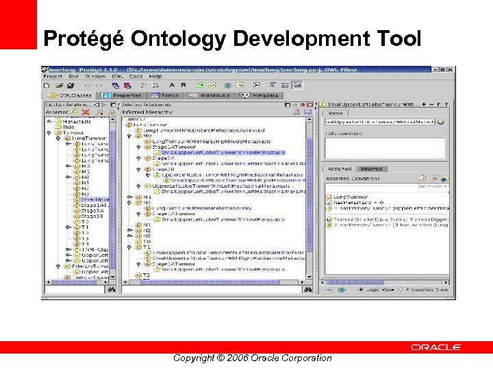
Task: Expand the M1 node in Inferred Hierarchy
Action: click(129, 197)
